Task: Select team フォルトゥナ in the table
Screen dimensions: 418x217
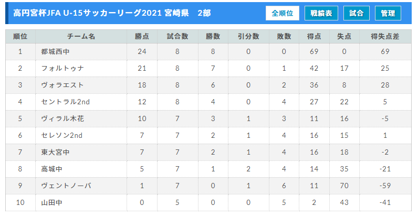Action: 62,68
